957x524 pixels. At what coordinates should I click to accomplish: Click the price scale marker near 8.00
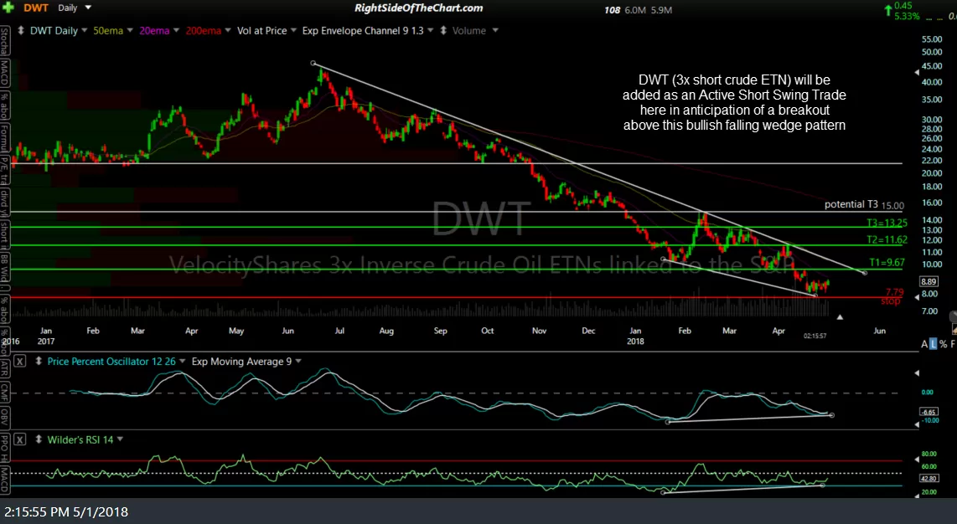917,296
